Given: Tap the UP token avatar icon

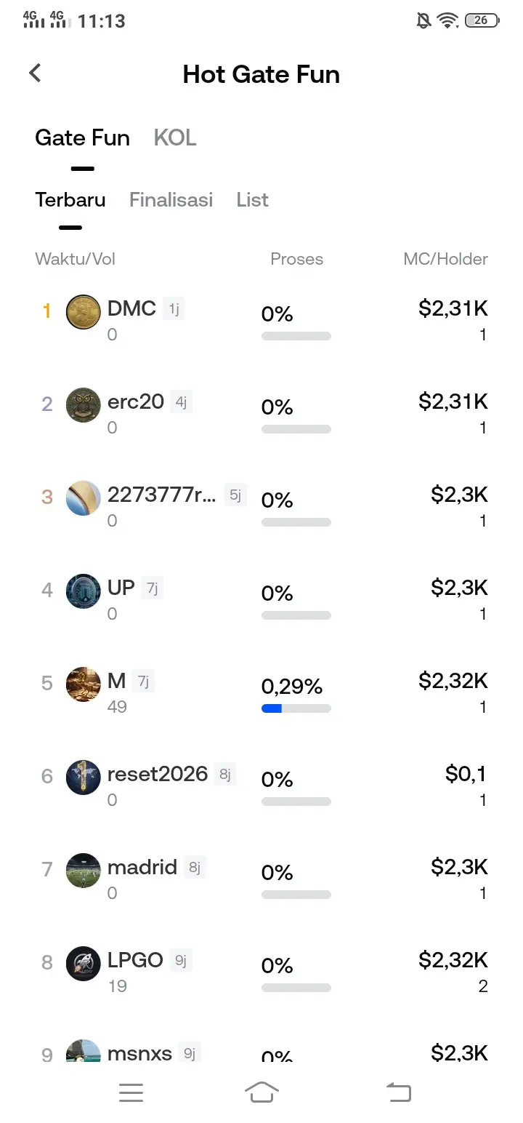Looking at the screenshot, I should (84, 592).
